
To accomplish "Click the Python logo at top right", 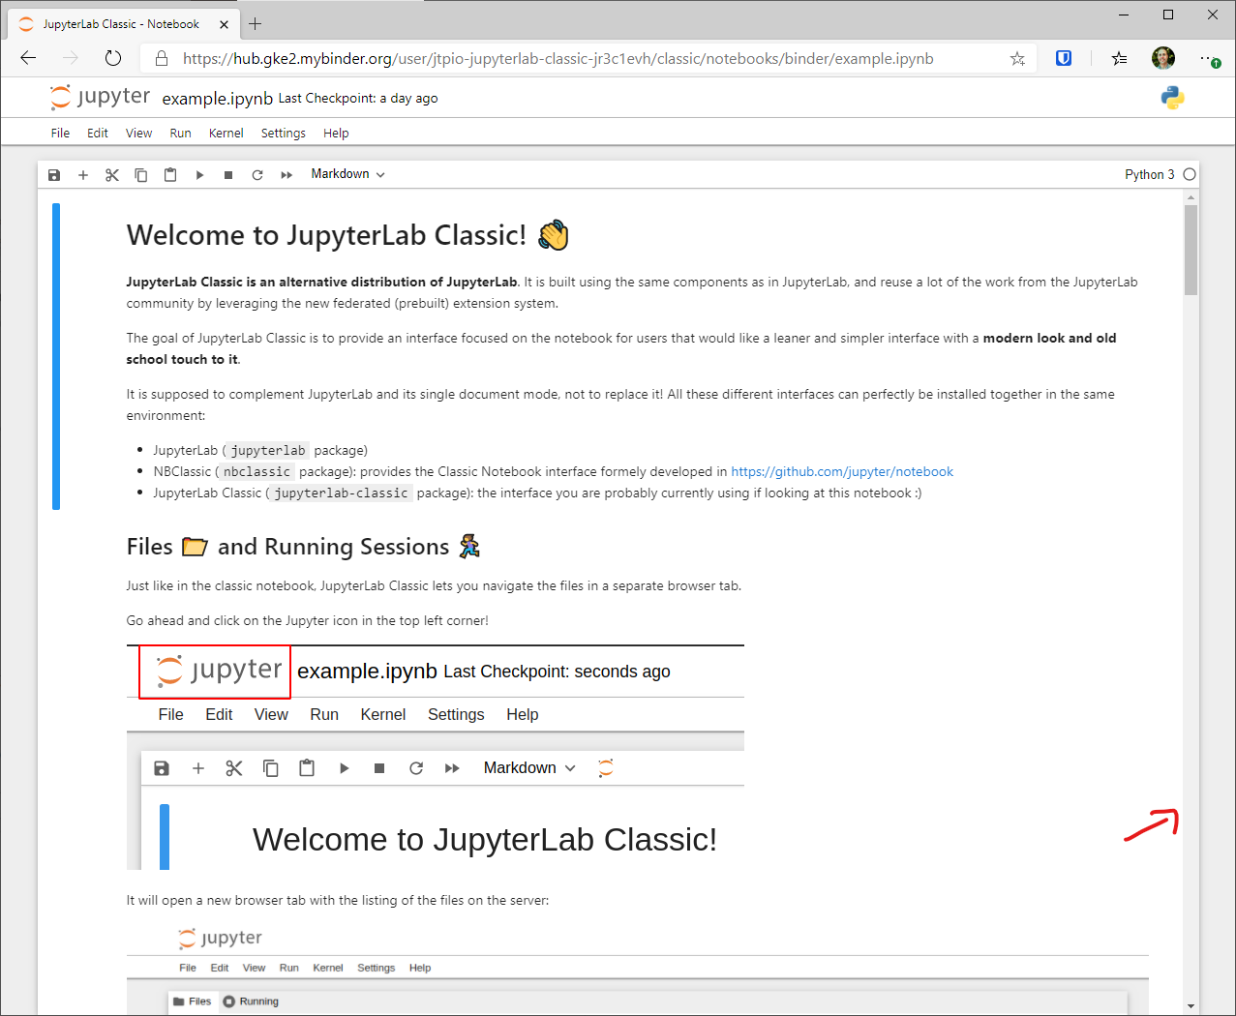I will tap(1172, 97).
